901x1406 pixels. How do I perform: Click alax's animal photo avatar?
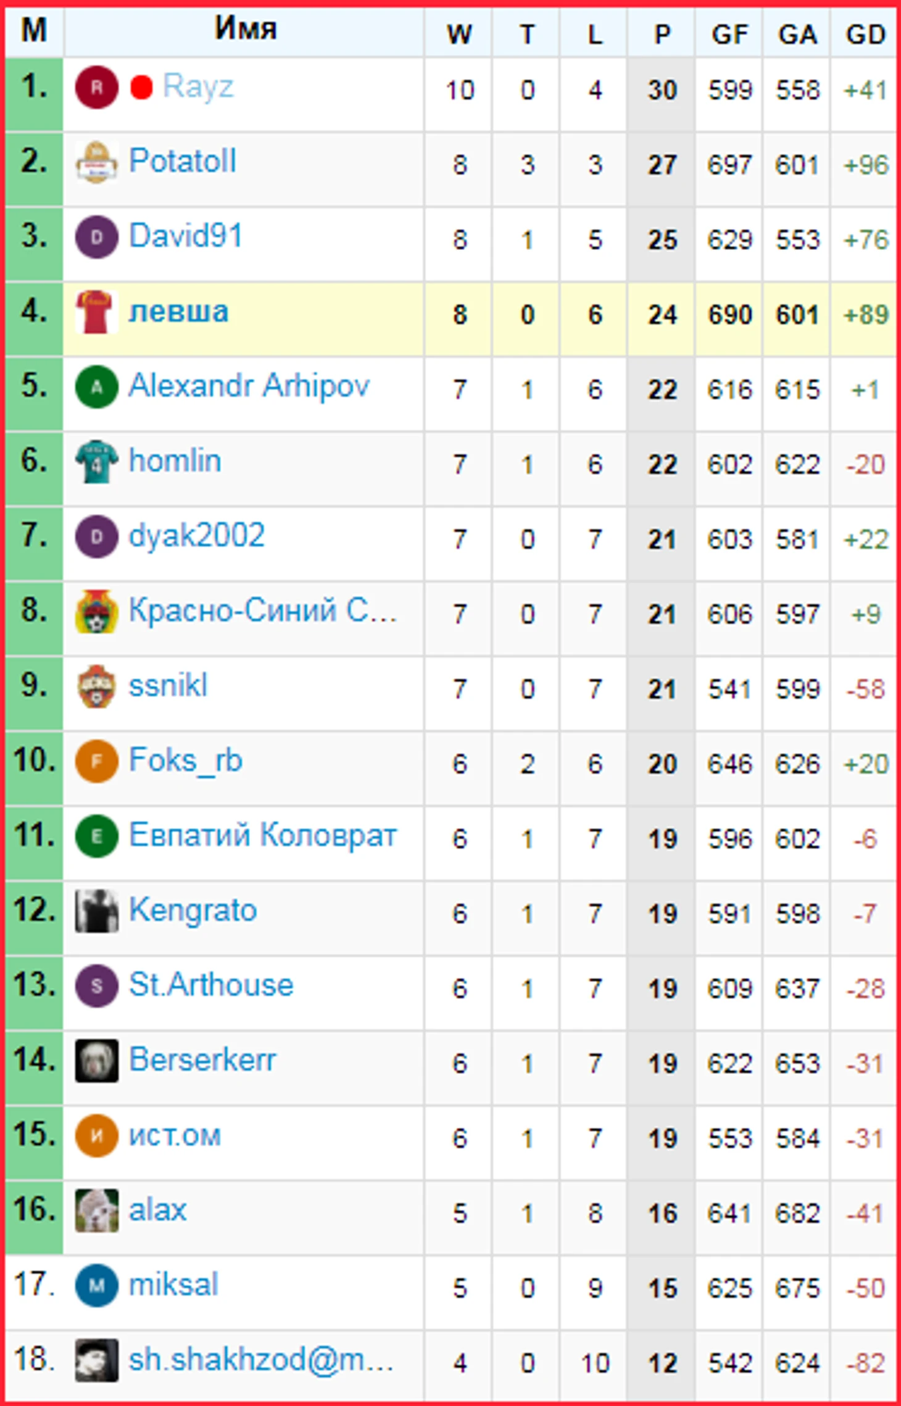96,1210
